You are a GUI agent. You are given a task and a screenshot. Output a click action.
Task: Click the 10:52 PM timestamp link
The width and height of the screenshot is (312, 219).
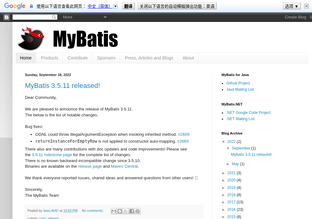click(71, 211)
